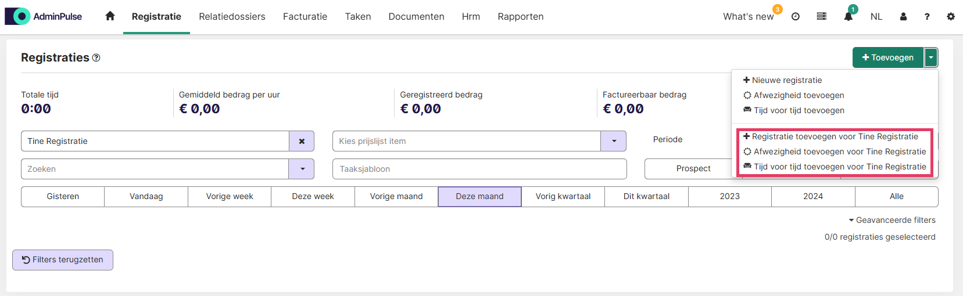The height and width of the screenshot is (296, 963).
Task: Select period Vandaag
Action: 146,196
